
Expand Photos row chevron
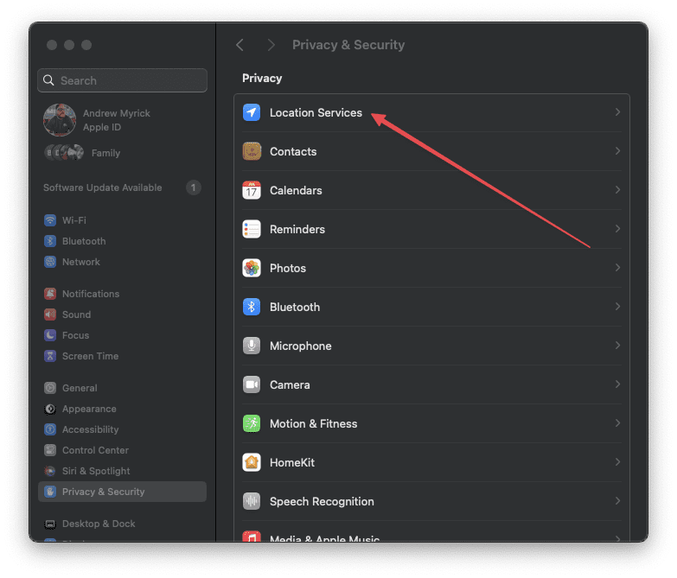617,268
